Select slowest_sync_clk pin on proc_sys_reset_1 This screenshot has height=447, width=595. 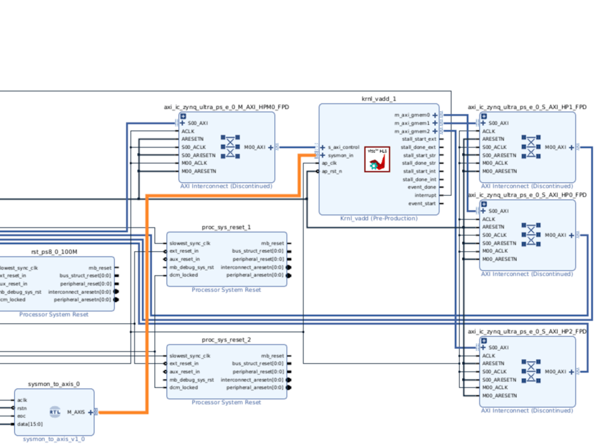tap(190, 244)
